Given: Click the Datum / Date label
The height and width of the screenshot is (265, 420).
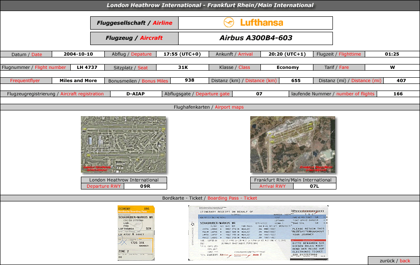Looking at the screenshot, I should coord(27,54).
